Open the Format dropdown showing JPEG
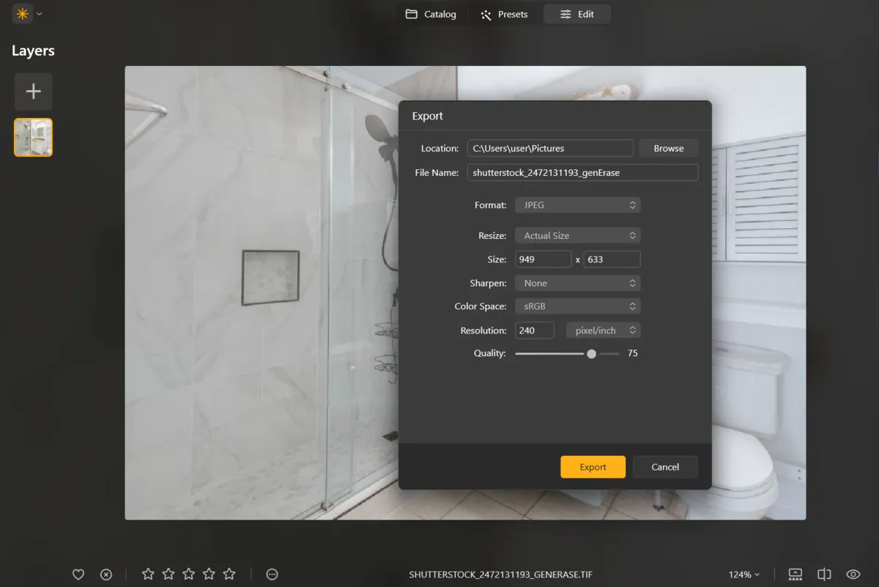Viewport: 879px width, 587px height. 577,204
